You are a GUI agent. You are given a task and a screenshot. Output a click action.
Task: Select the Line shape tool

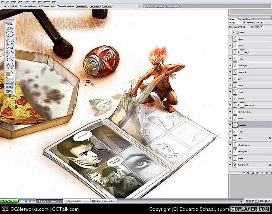(x=12, y=60)
